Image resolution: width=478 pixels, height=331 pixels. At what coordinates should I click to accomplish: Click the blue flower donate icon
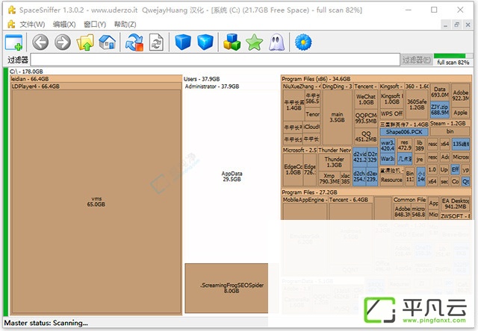tap(303, 42)
